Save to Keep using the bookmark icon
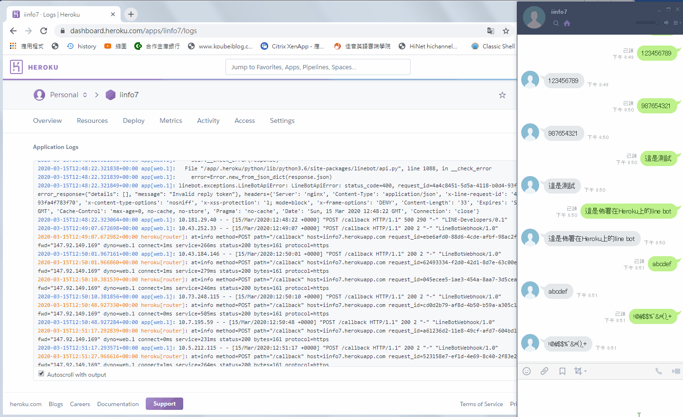This screenshot has width=683, height=417. pos(562,371)
